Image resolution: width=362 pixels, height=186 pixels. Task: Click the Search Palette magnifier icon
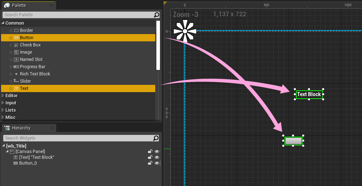tap(157, 15)
